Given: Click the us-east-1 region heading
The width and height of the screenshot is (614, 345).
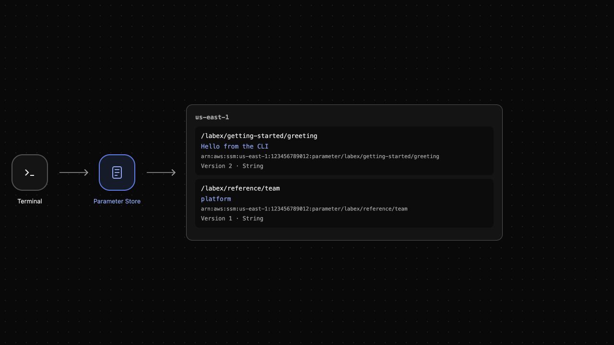Looking at the screenshot, I should (x=212, y=117).
